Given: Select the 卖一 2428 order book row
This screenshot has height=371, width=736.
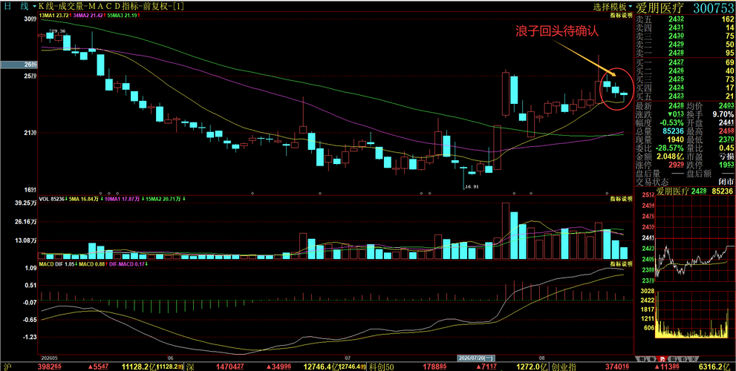Looking at the screenshot, I should coord(685,53).
